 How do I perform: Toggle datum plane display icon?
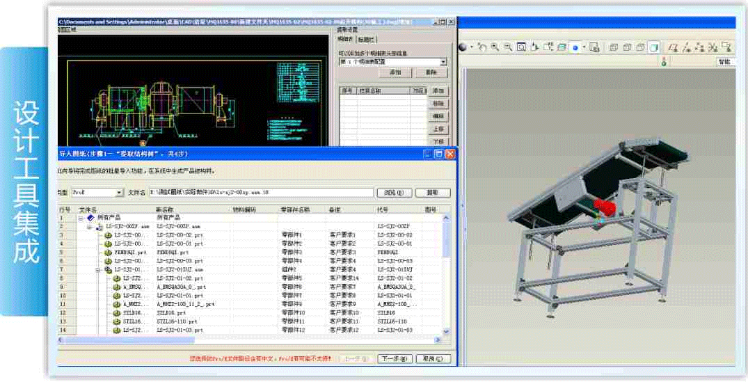[673, 47]
